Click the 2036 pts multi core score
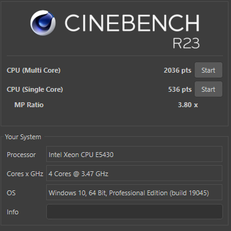 (177, 70)
